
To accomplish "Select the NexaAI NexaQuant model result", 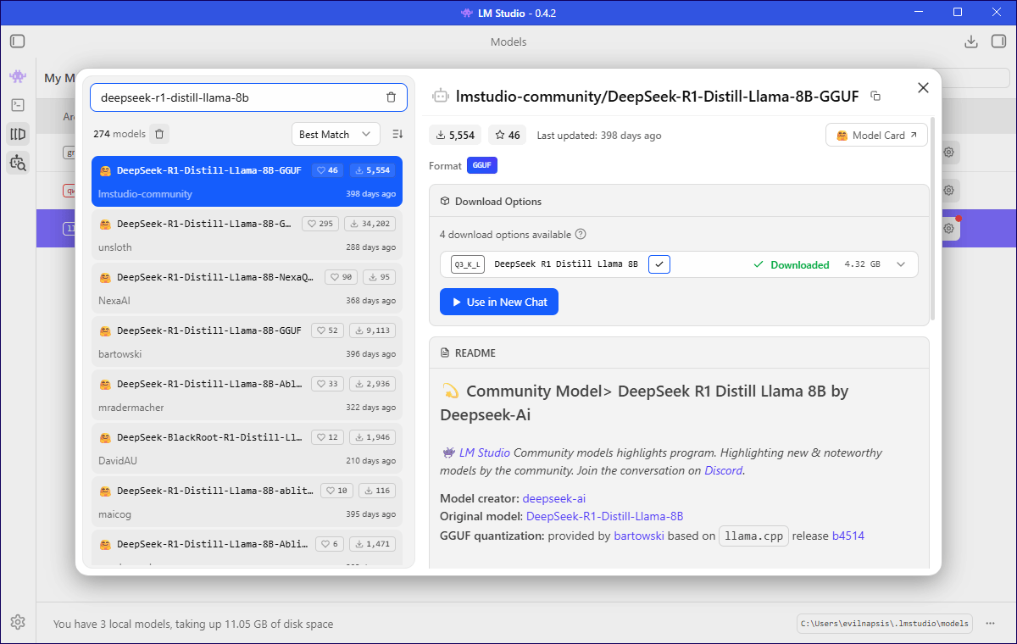I will [x=247, y=288].
